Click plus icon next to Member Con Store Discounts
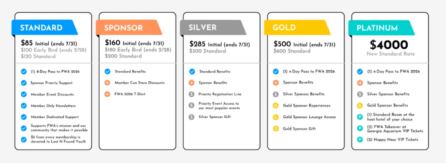The width and height of the screenshot is (446, 163). click(107, 83)
